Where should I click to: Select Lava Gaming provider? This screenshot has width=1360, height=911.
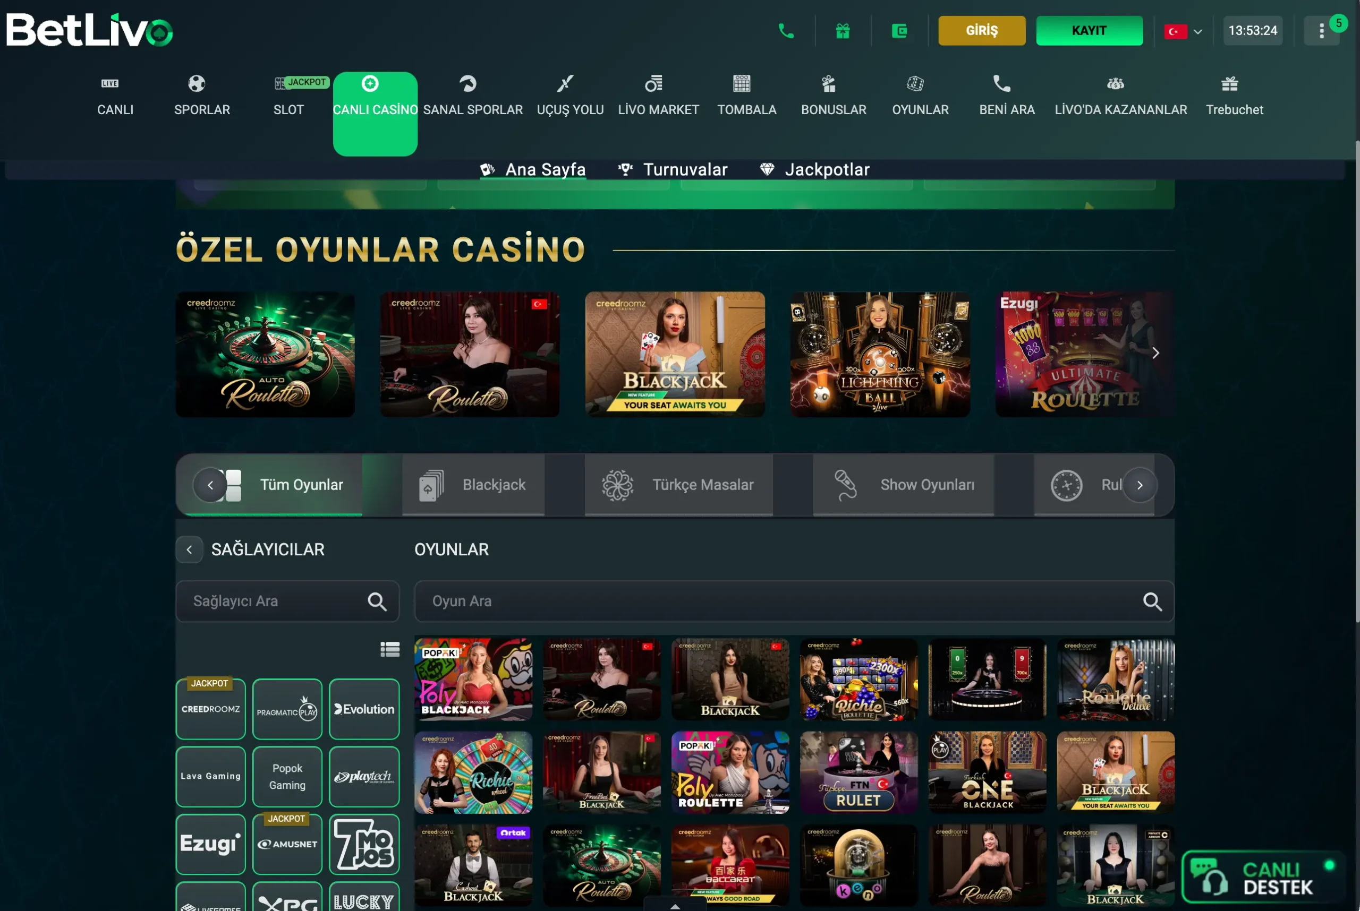pos(210,776)
